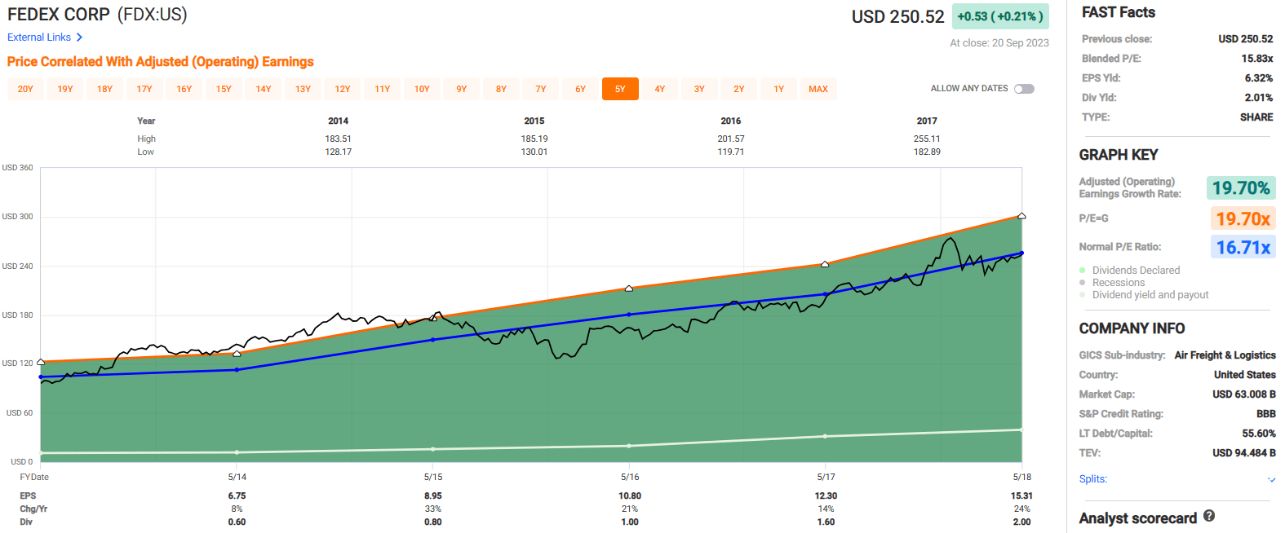Switch to the 10Y range tab
The width and height of the screenshot is (1285, 533).
click(x=422, y=89)
